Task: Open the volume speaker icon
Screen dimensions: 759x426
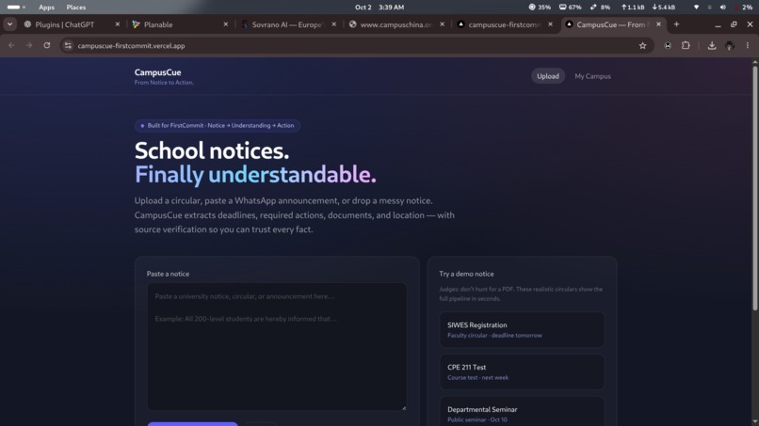Action: pos(722,8)
